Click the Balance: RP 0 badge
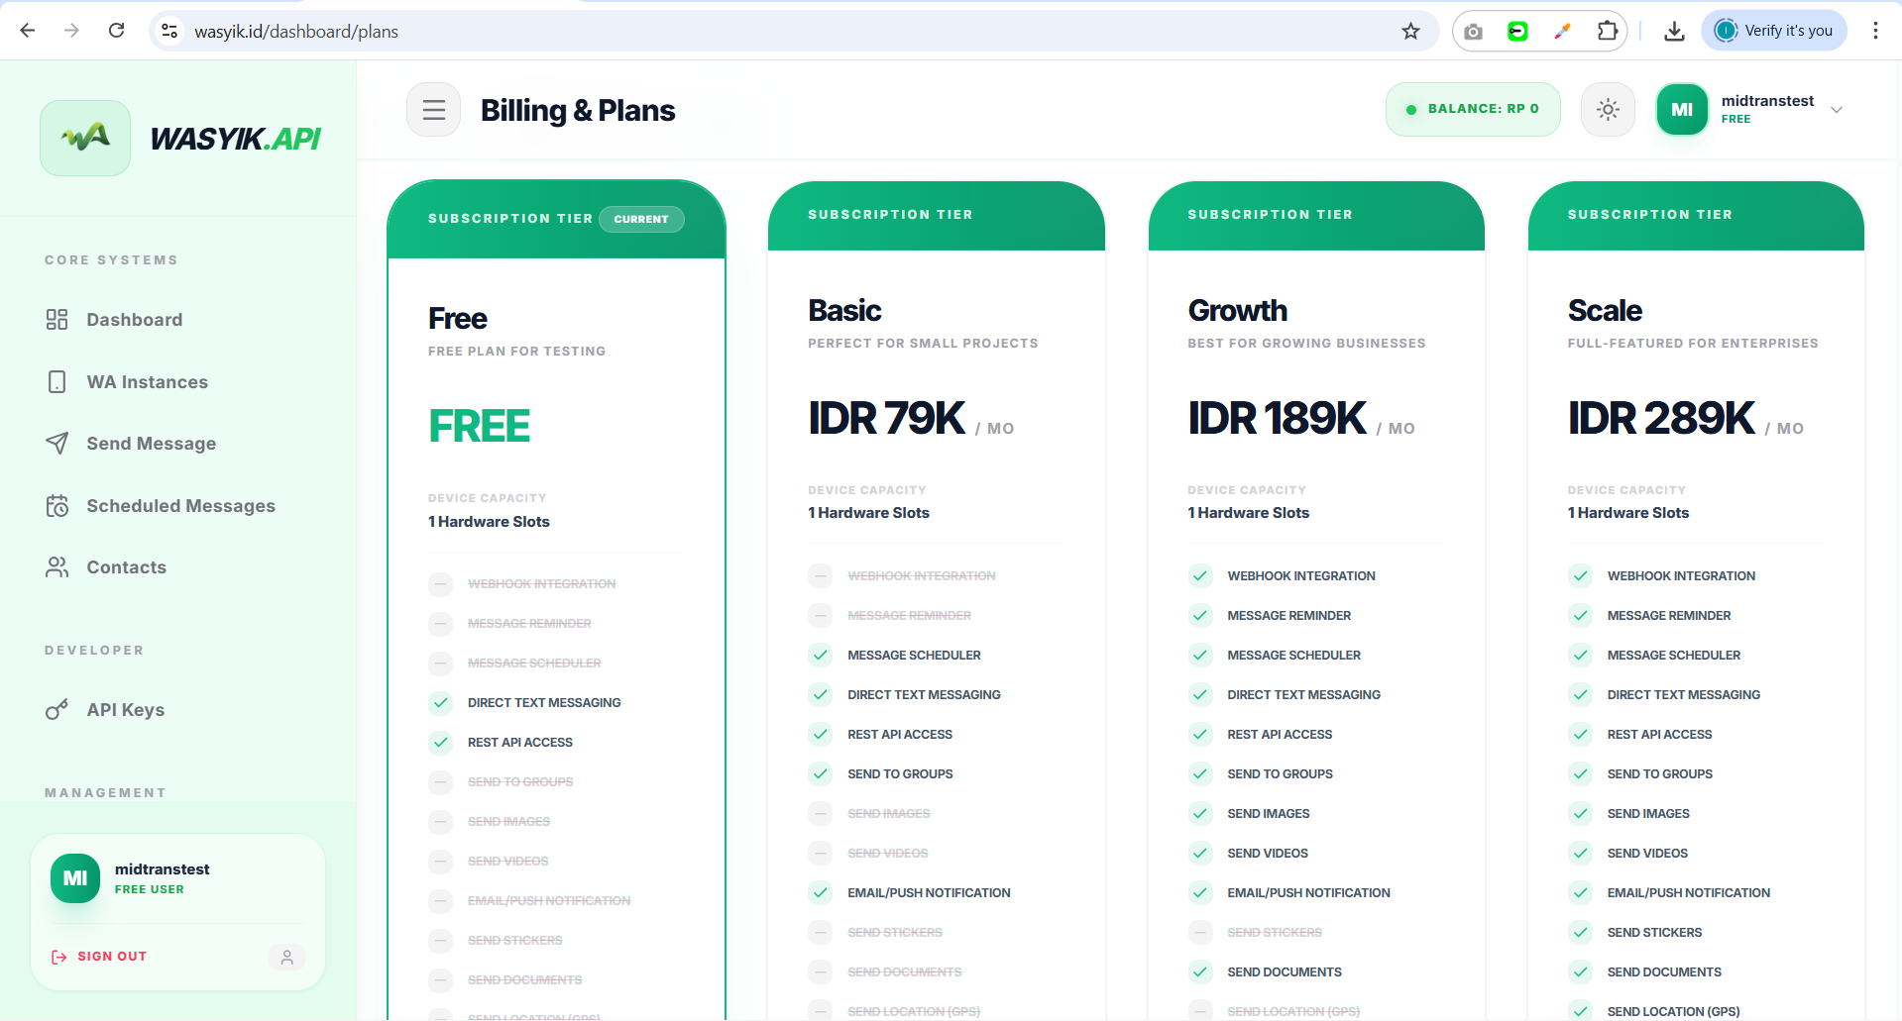1902x1021 pixels. pos(1473,109)
